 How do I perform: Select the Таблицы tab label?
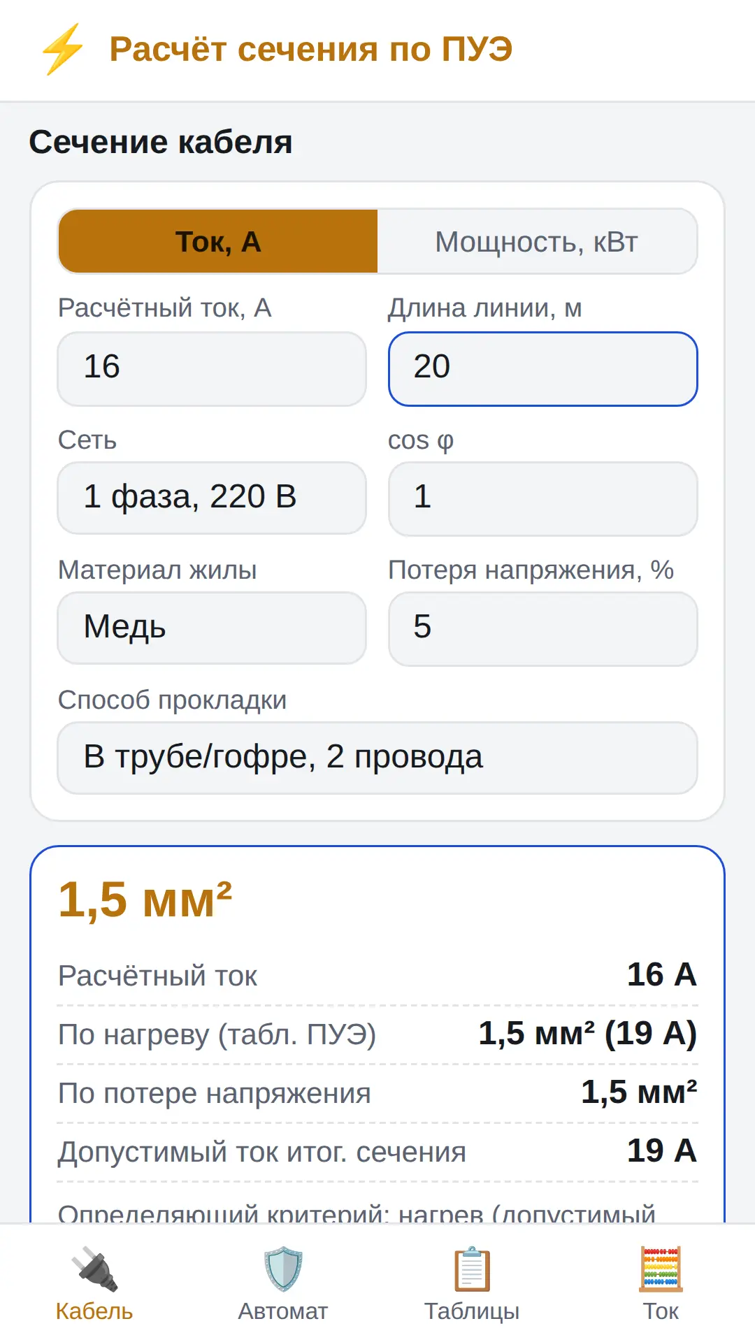(x=472, y=1311)
